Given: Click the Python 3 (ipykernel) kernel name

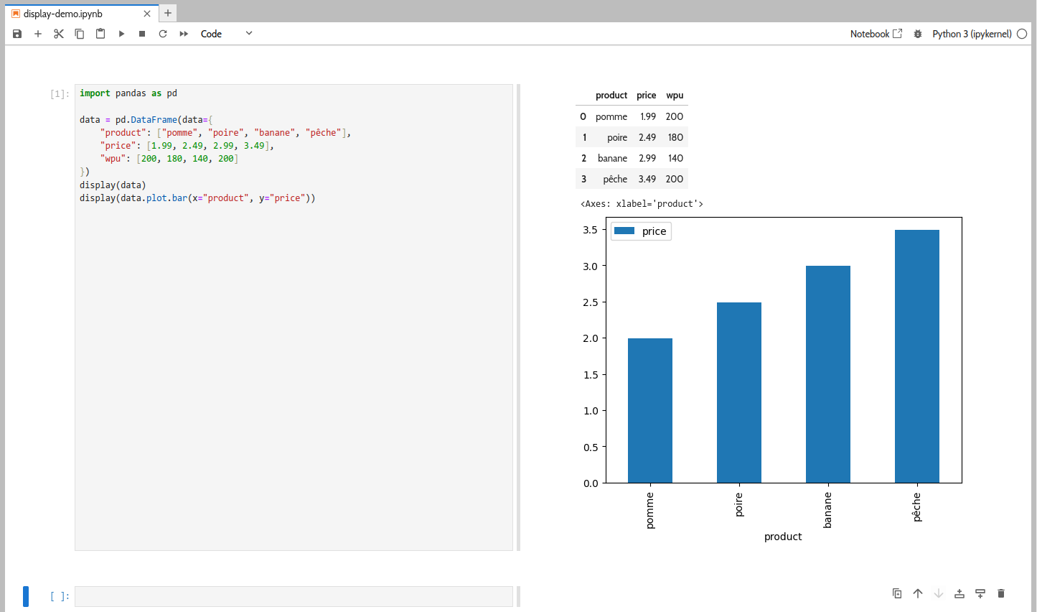Looking at the screenshot, I should (972, 34).
